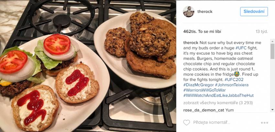Image resolution: width=275 pixels, height=132 pixels.
Task: Expand all comments via zobrazit všechny komentáře
Action: click(x=218, y=103)
